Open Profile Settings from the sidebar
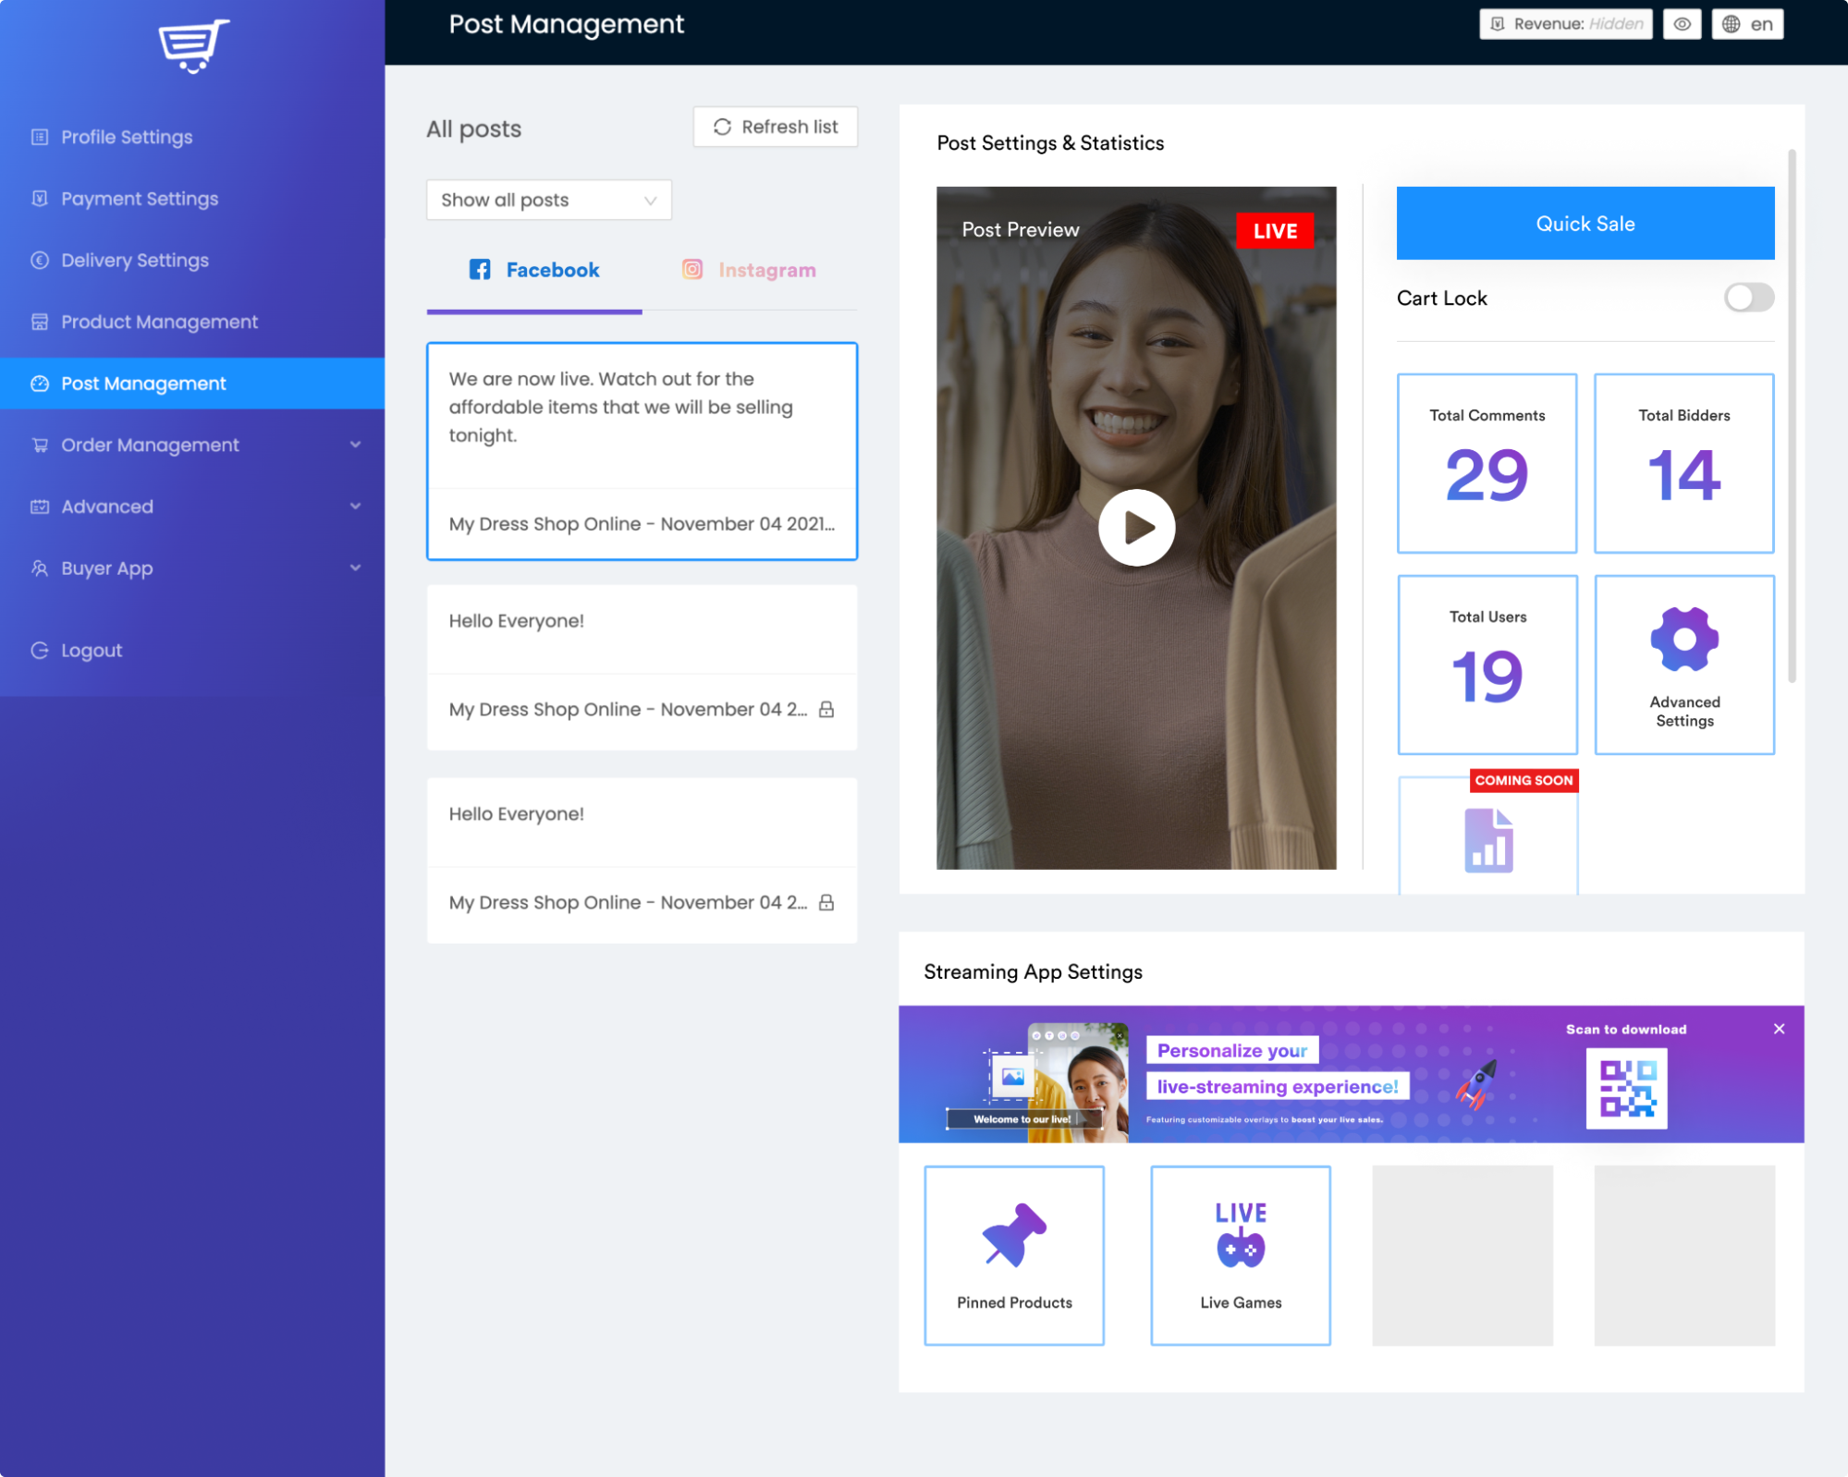 [127, 137]
